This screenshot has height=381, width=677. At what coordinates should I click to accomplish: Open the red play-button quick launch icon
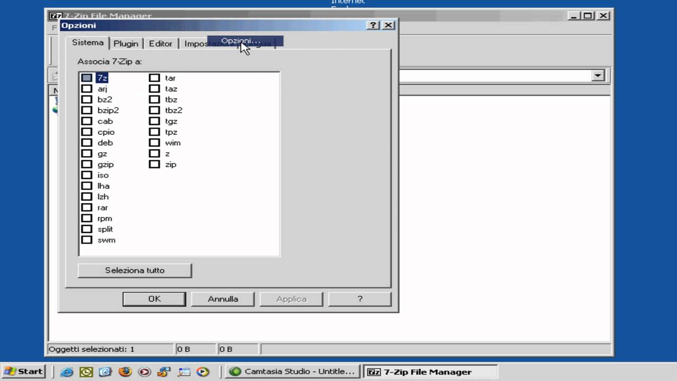(144, 371)
